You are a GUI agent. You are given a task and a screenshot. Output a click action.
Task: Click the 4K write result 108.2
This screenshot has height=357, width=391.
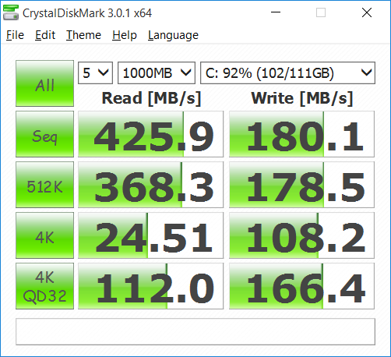click(301, 235)
